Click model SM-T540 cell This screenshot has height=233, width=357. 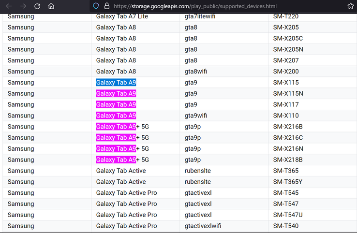click(x=286, y=226)
